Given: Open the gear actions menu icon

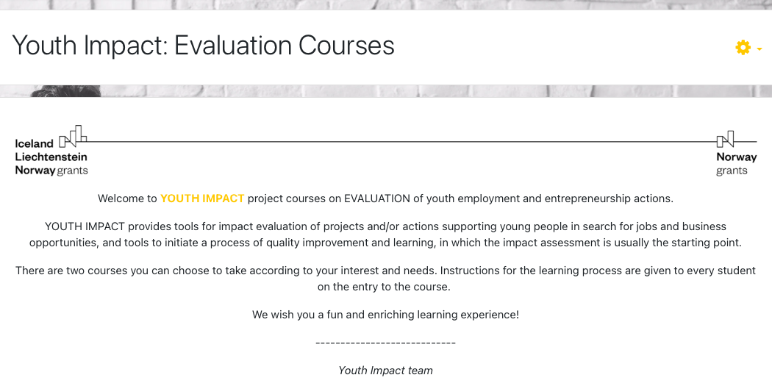Looking at the screenshot, I should pyautogui.click(x=743, y=48).
